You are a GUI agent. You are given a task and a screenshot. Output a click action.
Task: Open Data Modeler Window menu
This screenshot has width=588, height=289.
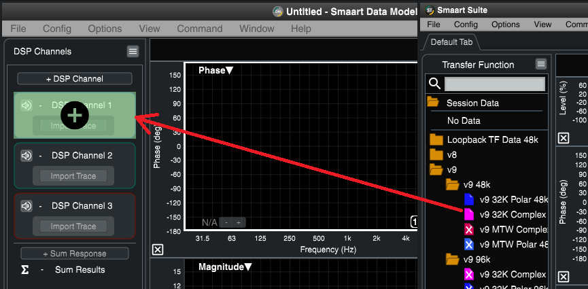(x=257, y=29)
